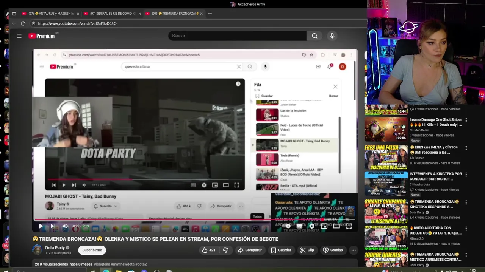Viewport: 485px width, 272px height.
Task: Open the #dota2 hashtag link
Action: click(141, 264)
